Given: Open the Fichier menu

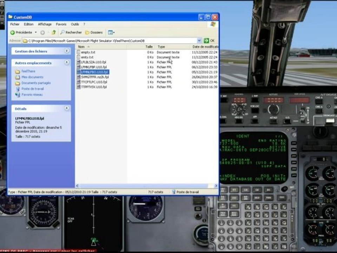Looking at the screenshot, I should click(15, 24).
